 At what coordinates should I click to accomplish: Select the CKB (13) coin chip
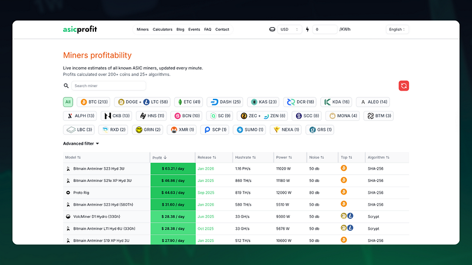point(116,115)
